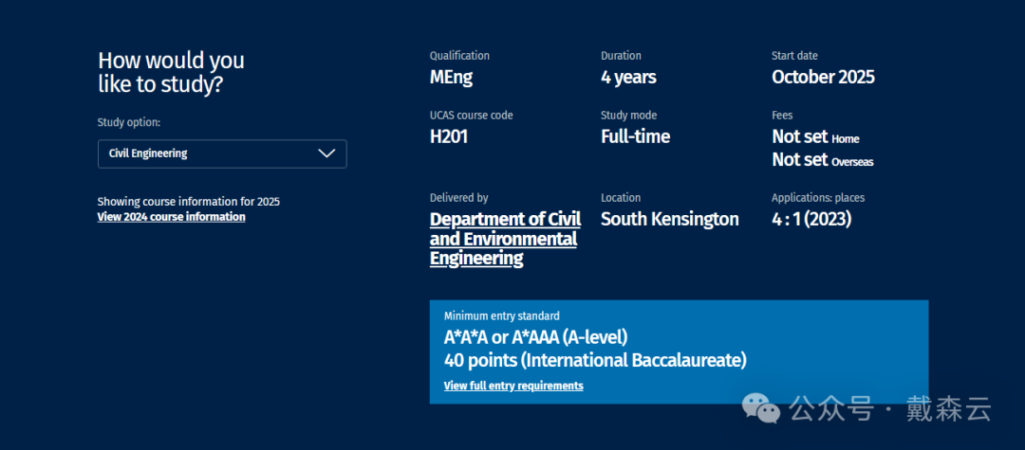Click the 4 : 1 (2023) applications ratio
Image resolution: width=1025 pixels, height=450 pixels.
[x=811, y=219]
